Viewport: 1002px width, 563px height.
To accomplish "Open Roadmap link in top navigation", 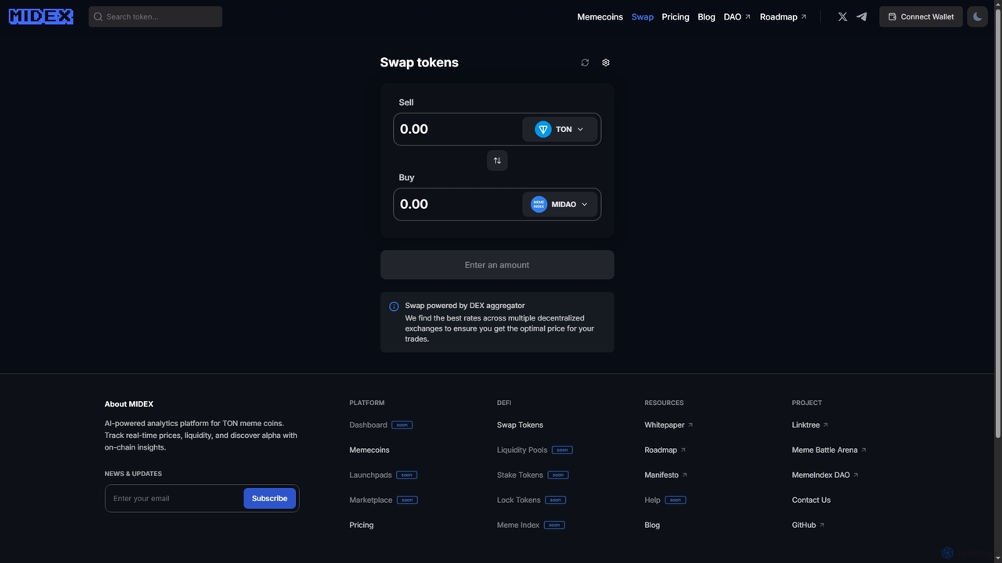I will tap(783, 16).
